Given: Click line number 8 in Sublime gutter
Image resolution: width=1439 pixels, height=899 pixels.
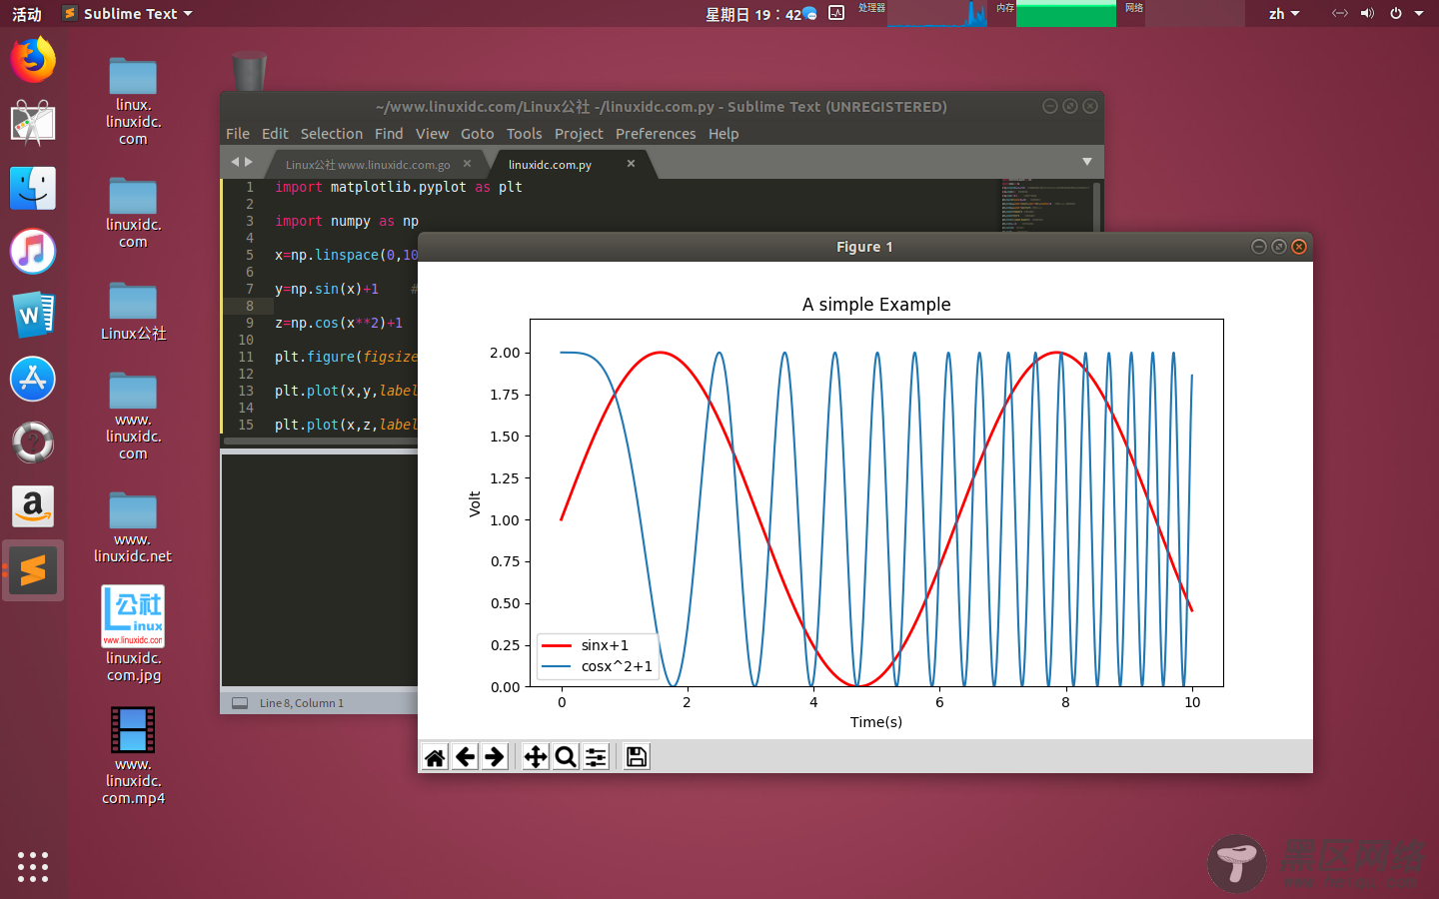Looking at the screenshot, I should [x=250, y=306].
